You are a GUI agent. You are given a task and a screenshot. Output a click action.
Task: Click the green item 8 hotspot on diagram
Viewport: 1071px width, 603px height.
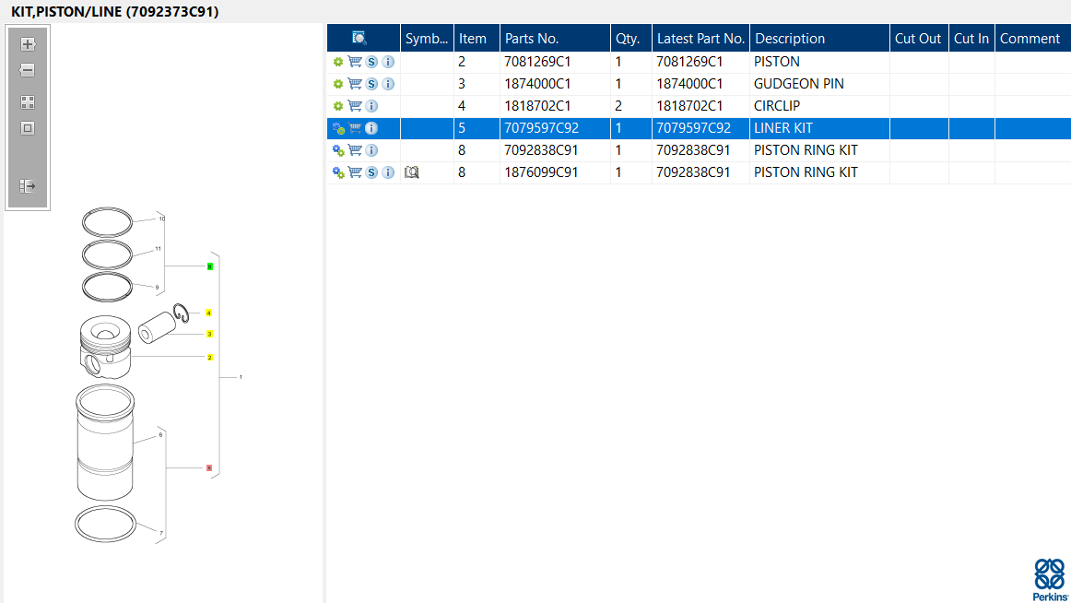(210, 266)
